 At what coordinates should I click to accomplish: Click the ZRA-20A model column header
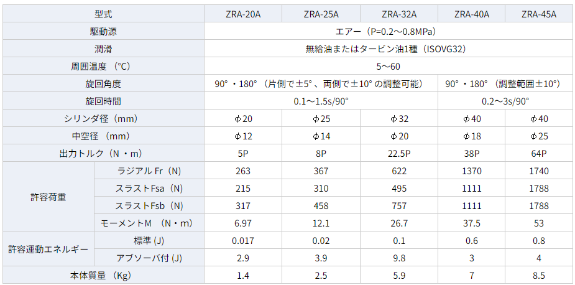click(x=244, y=14)
